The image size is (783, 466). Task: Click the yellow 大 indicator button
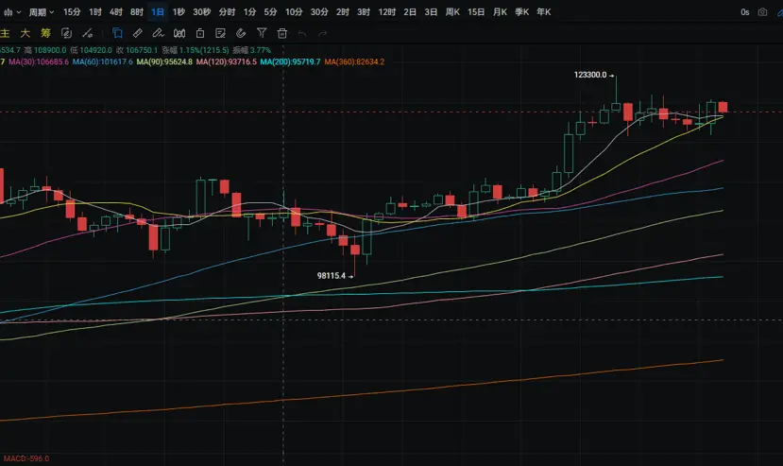click(25, 33)
